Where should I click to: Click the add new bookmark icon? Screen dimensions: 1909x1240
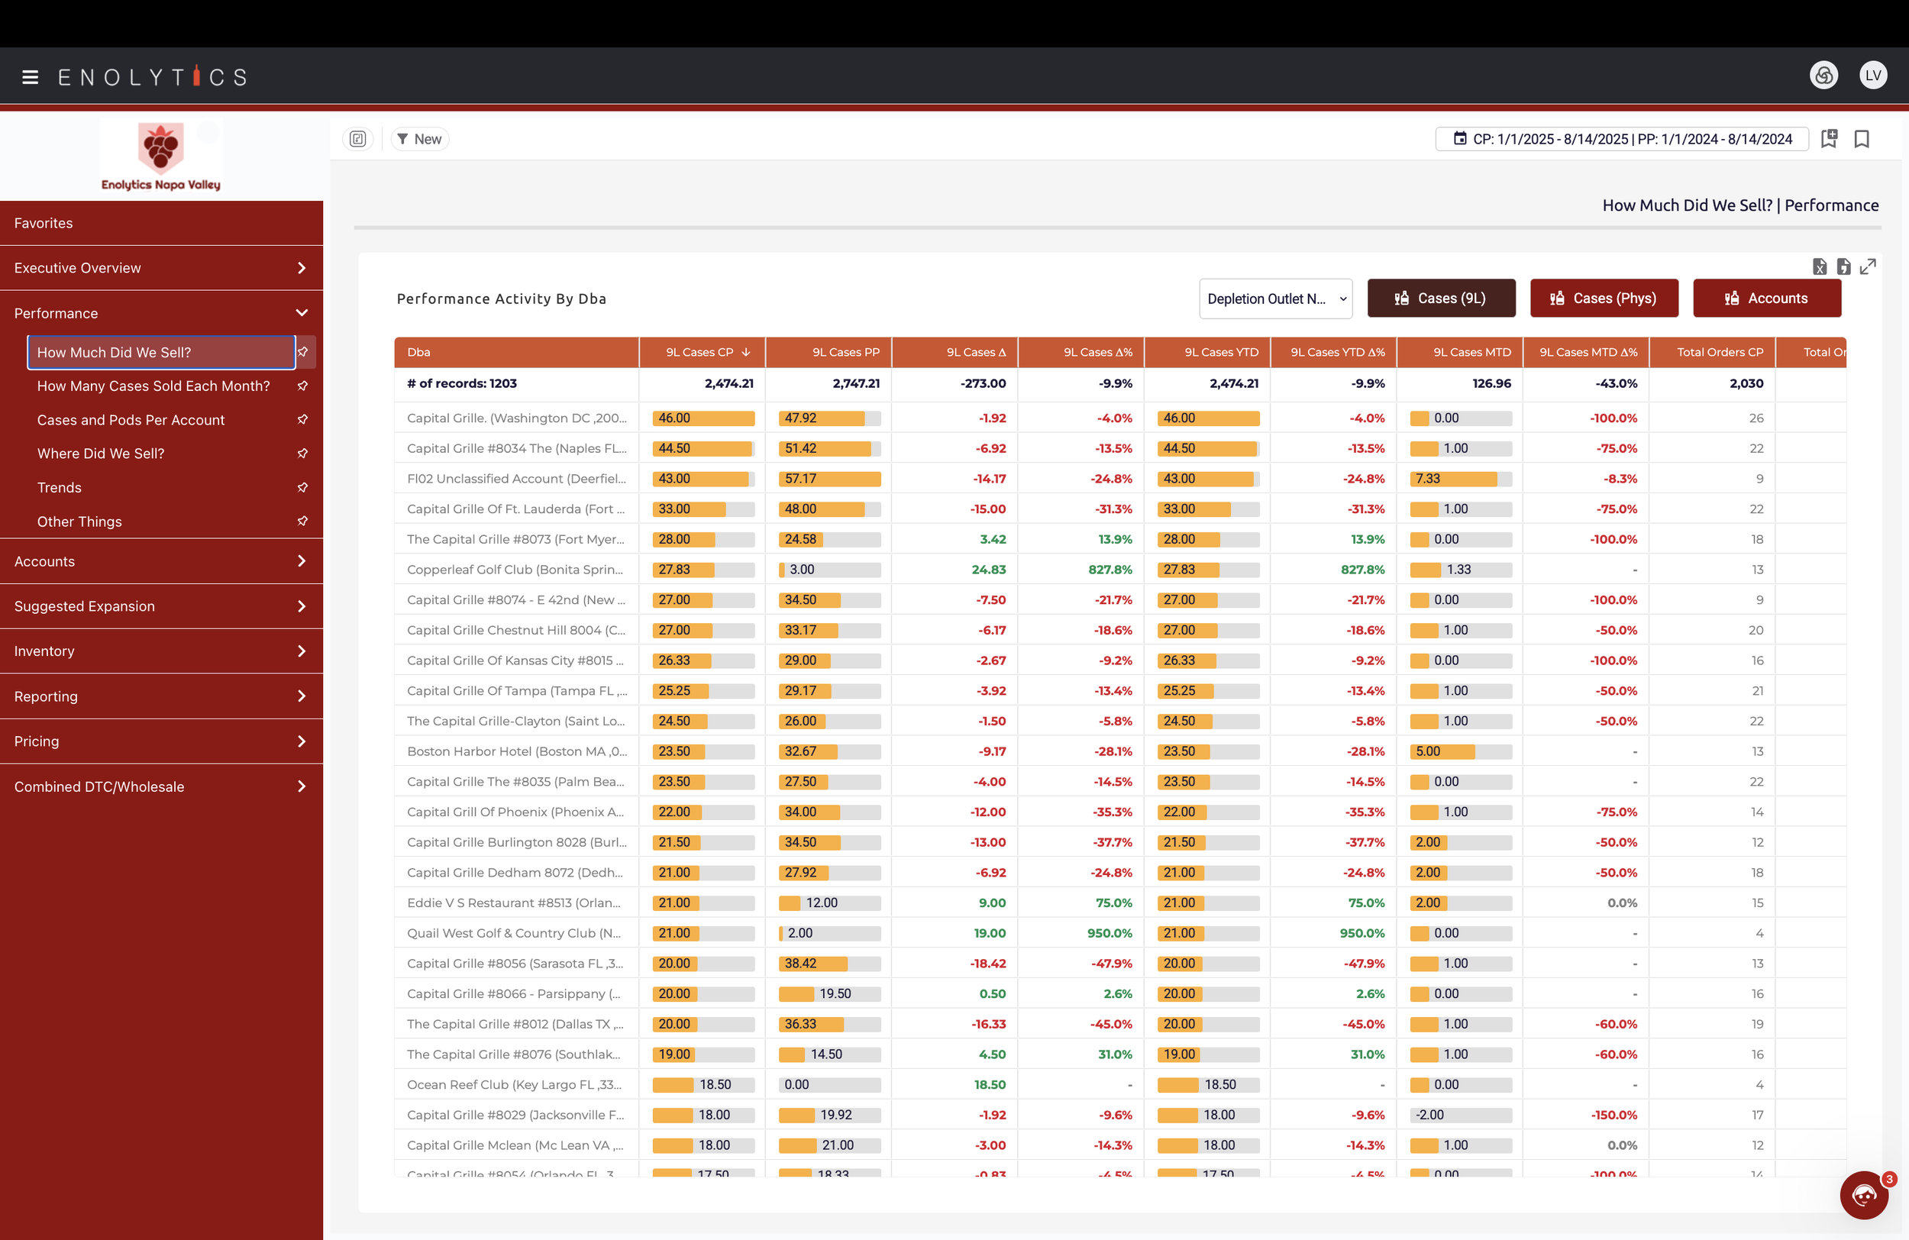tap(1829, 139)
